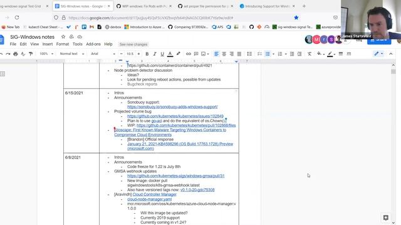Switch to the WIP windows GitHub tab
The image size is (401, 225).
pos(144,6)
